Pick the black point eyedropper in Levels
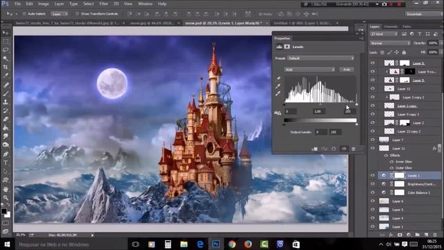 (x=278, y=78)
